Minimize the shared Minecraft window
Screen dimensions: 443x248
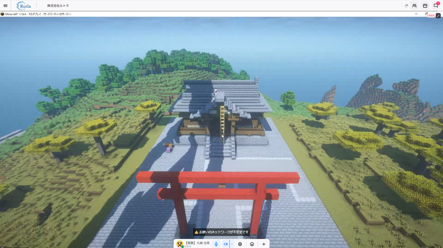pos(416,14)
